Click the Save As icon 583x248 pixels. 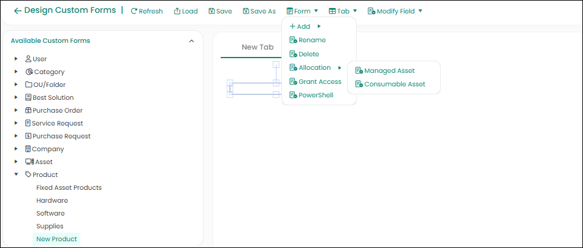point(246,11)
